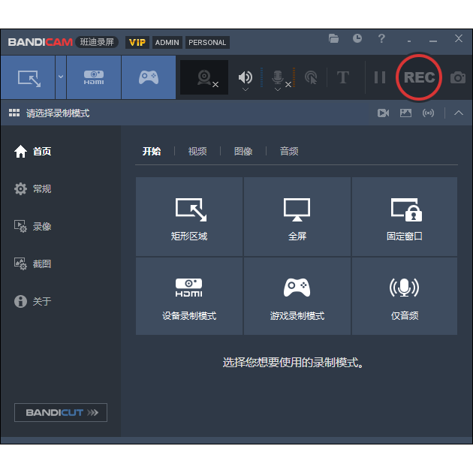
Task: Open audio list icon in mode bar
Action: tap(428, 113)
